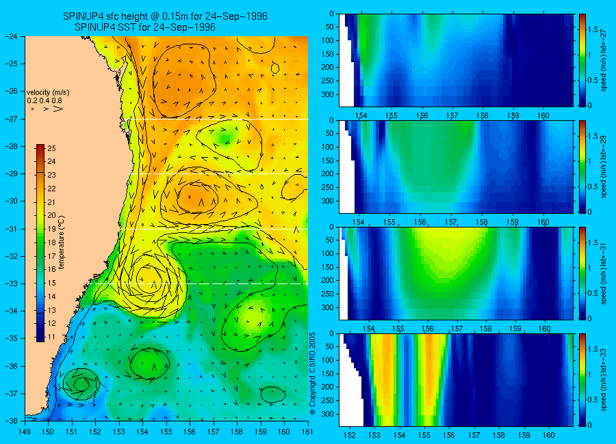This screenshot has height=444, width=616.
Task: Click the white section line at -27 on map
Action: pos(218,119)
